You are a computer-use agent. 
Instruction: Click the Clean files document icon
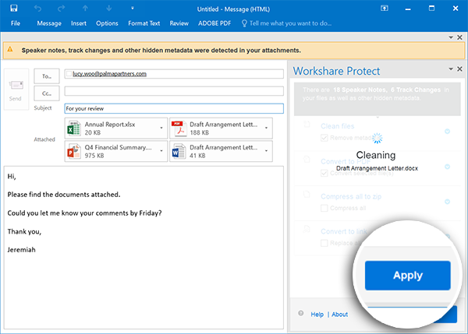coord(307,125)
